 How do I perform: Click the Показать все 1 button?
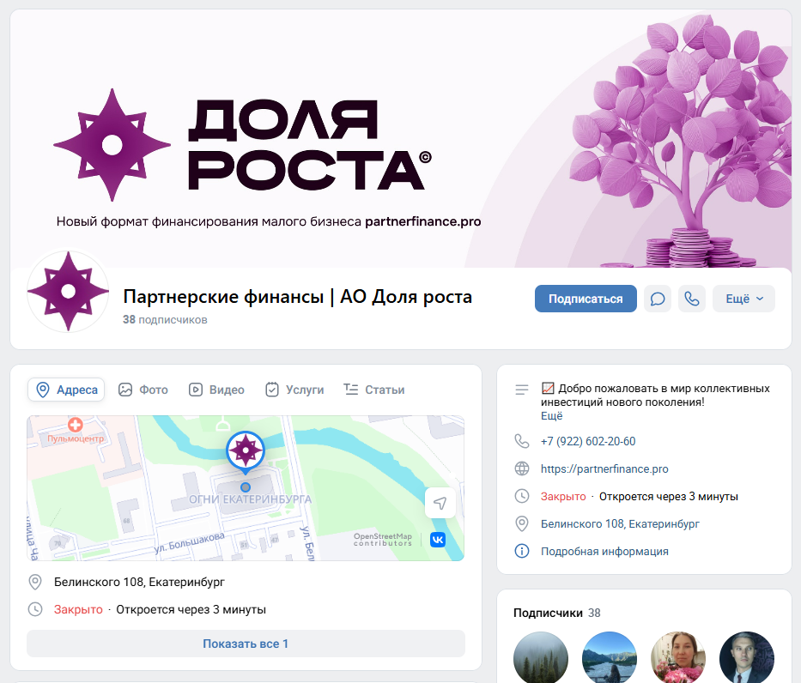(246, 644)
